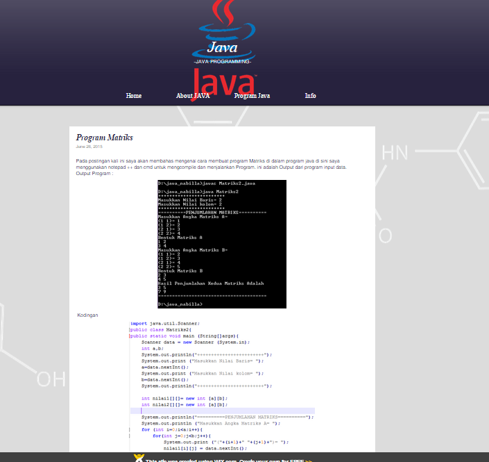Open the Home menu item

click(134, 96)
